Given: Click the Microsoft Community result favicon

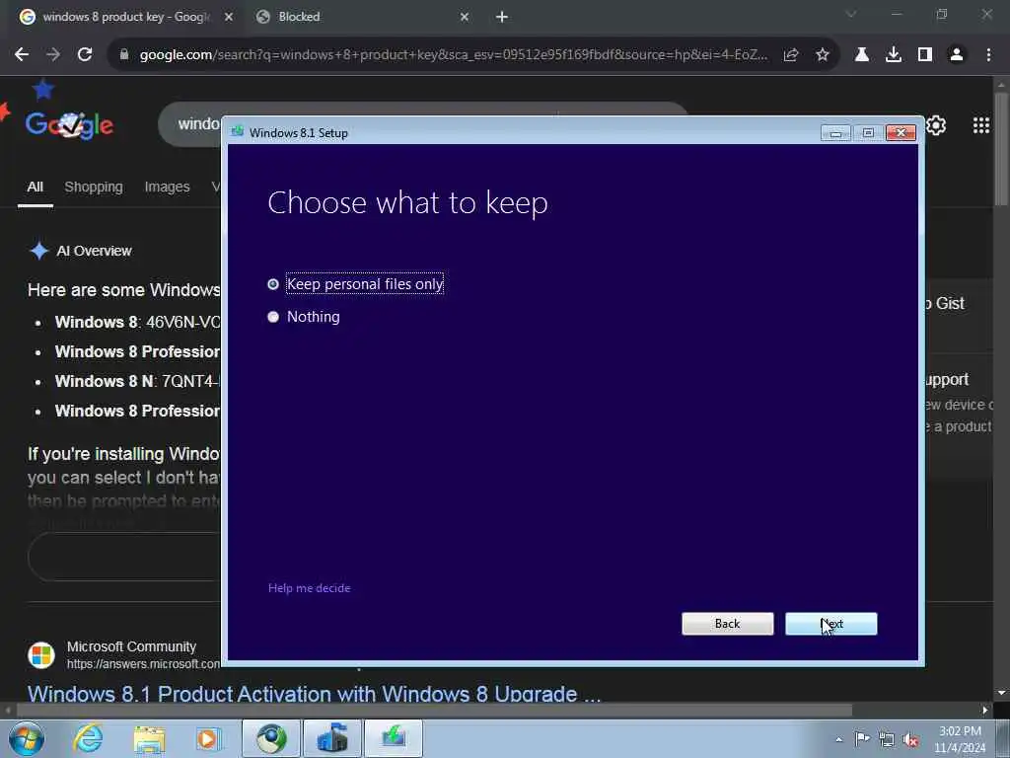Looking at the screenshot, I should pyautogui.click(x=41, y=655).
